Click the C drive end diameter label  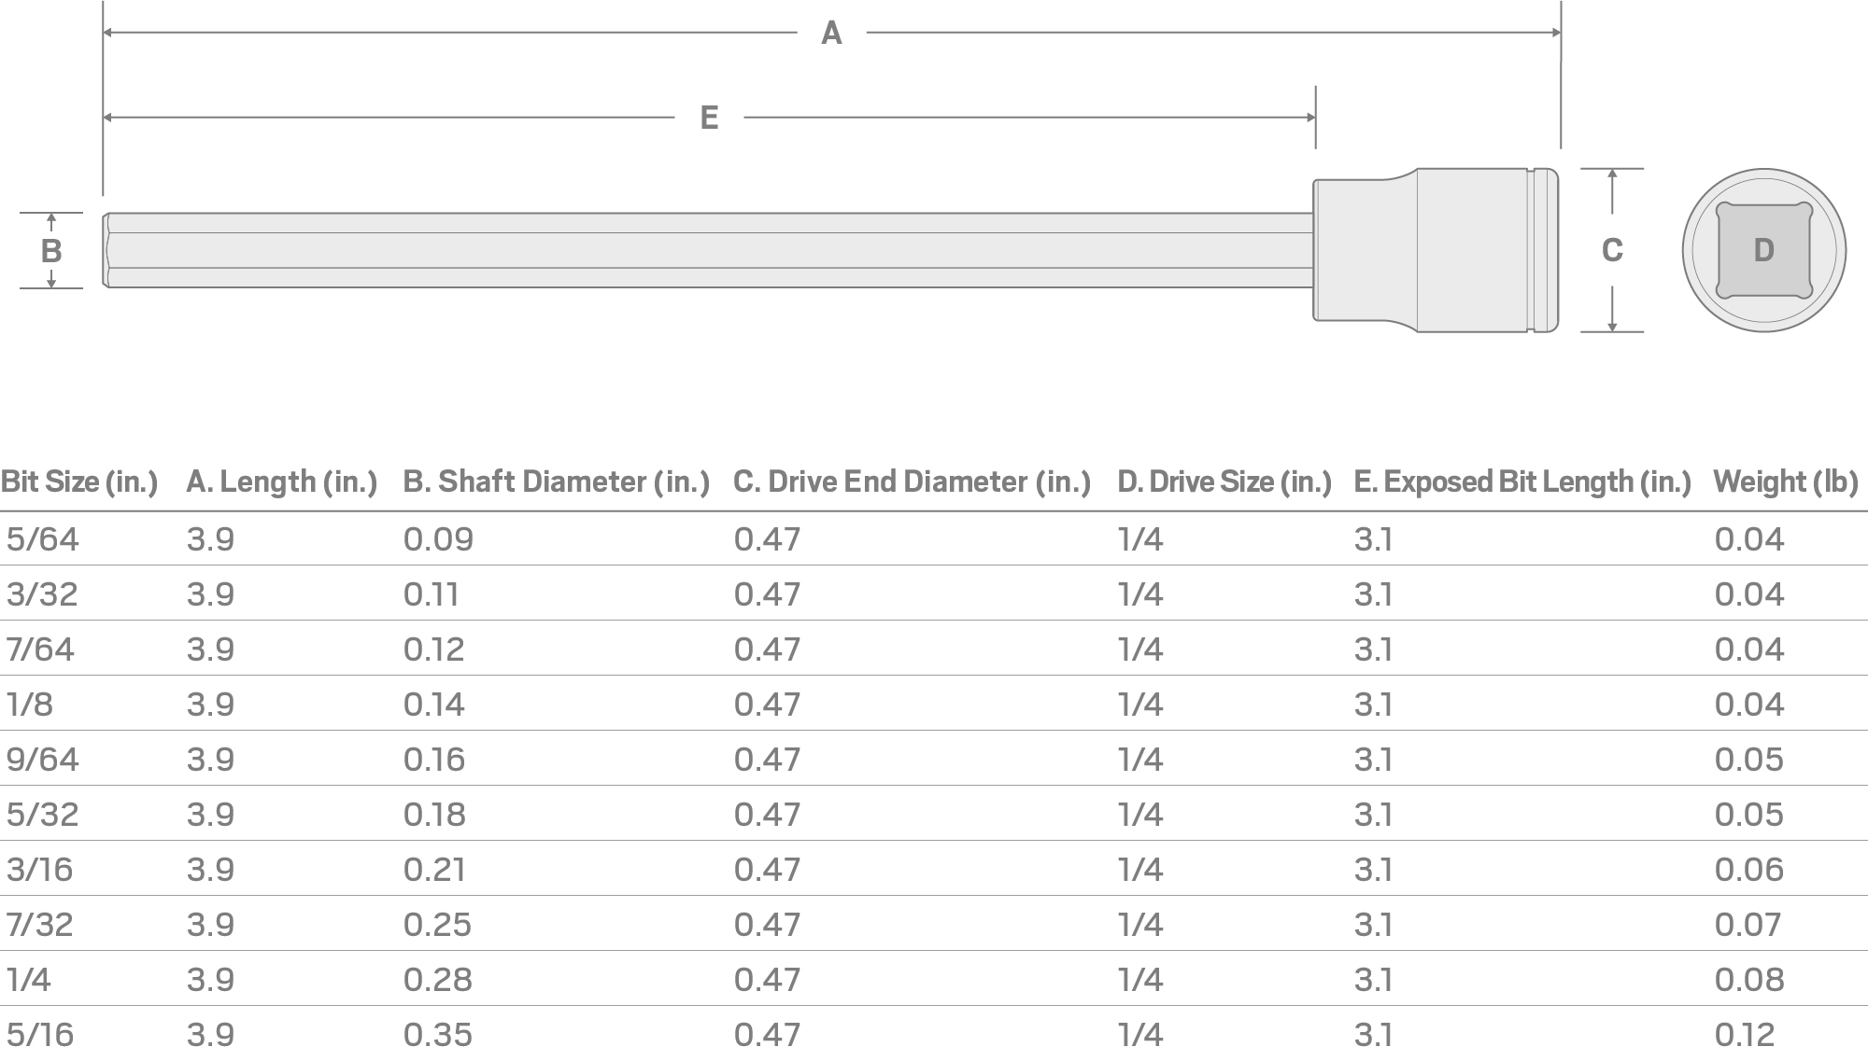pos(1612,250)
